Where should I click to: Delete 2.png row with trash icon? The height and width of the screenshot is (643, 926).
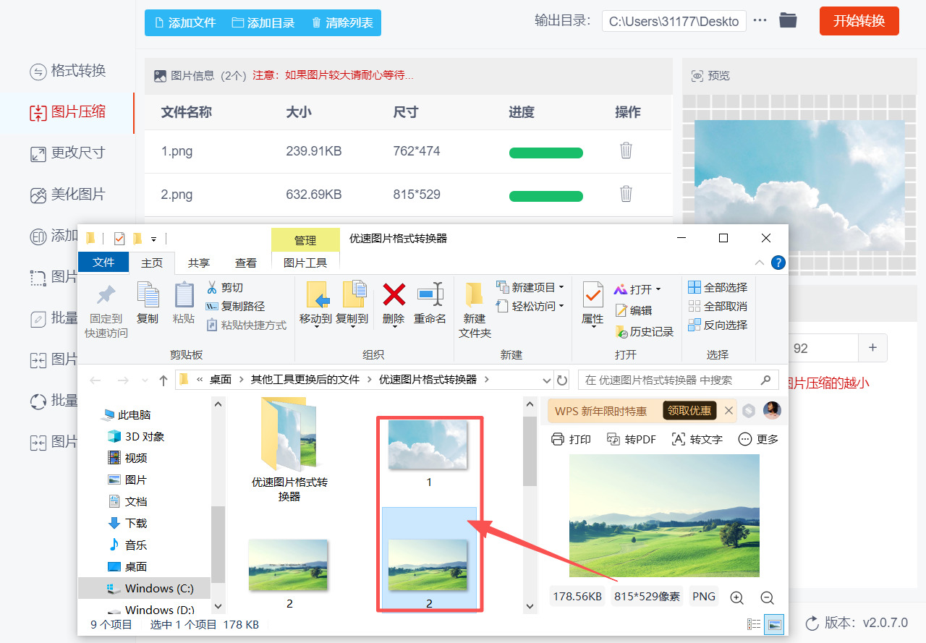click(626, 194)
